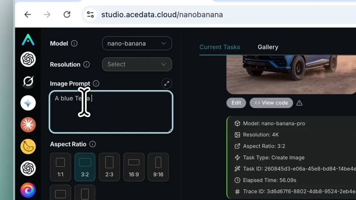
Task: Choose the 16:9 aspect ratio
Action: pyautogui.click(x=134, y=167)
